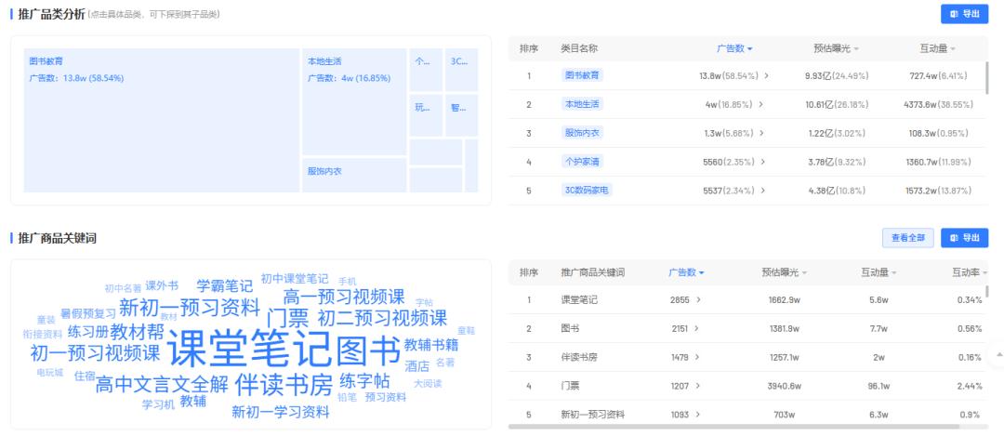
Task: Click the 4373.6w(38.55%) interaction value
Action: click(x=938, y=104)
